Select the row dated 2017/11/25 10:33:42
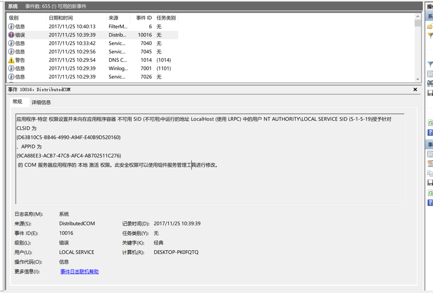433x293 pixels. coord(92,44)
